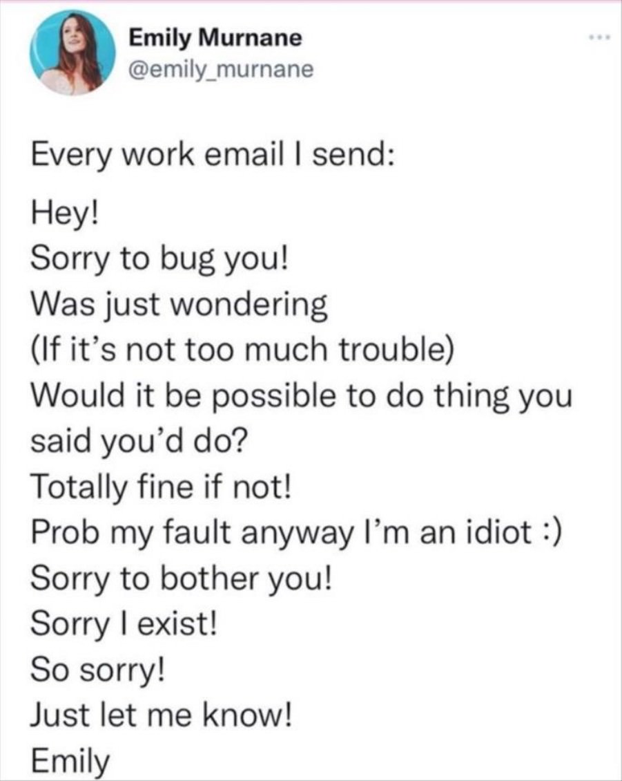Click Emily Murnane's profile picture

pos(74,53)
